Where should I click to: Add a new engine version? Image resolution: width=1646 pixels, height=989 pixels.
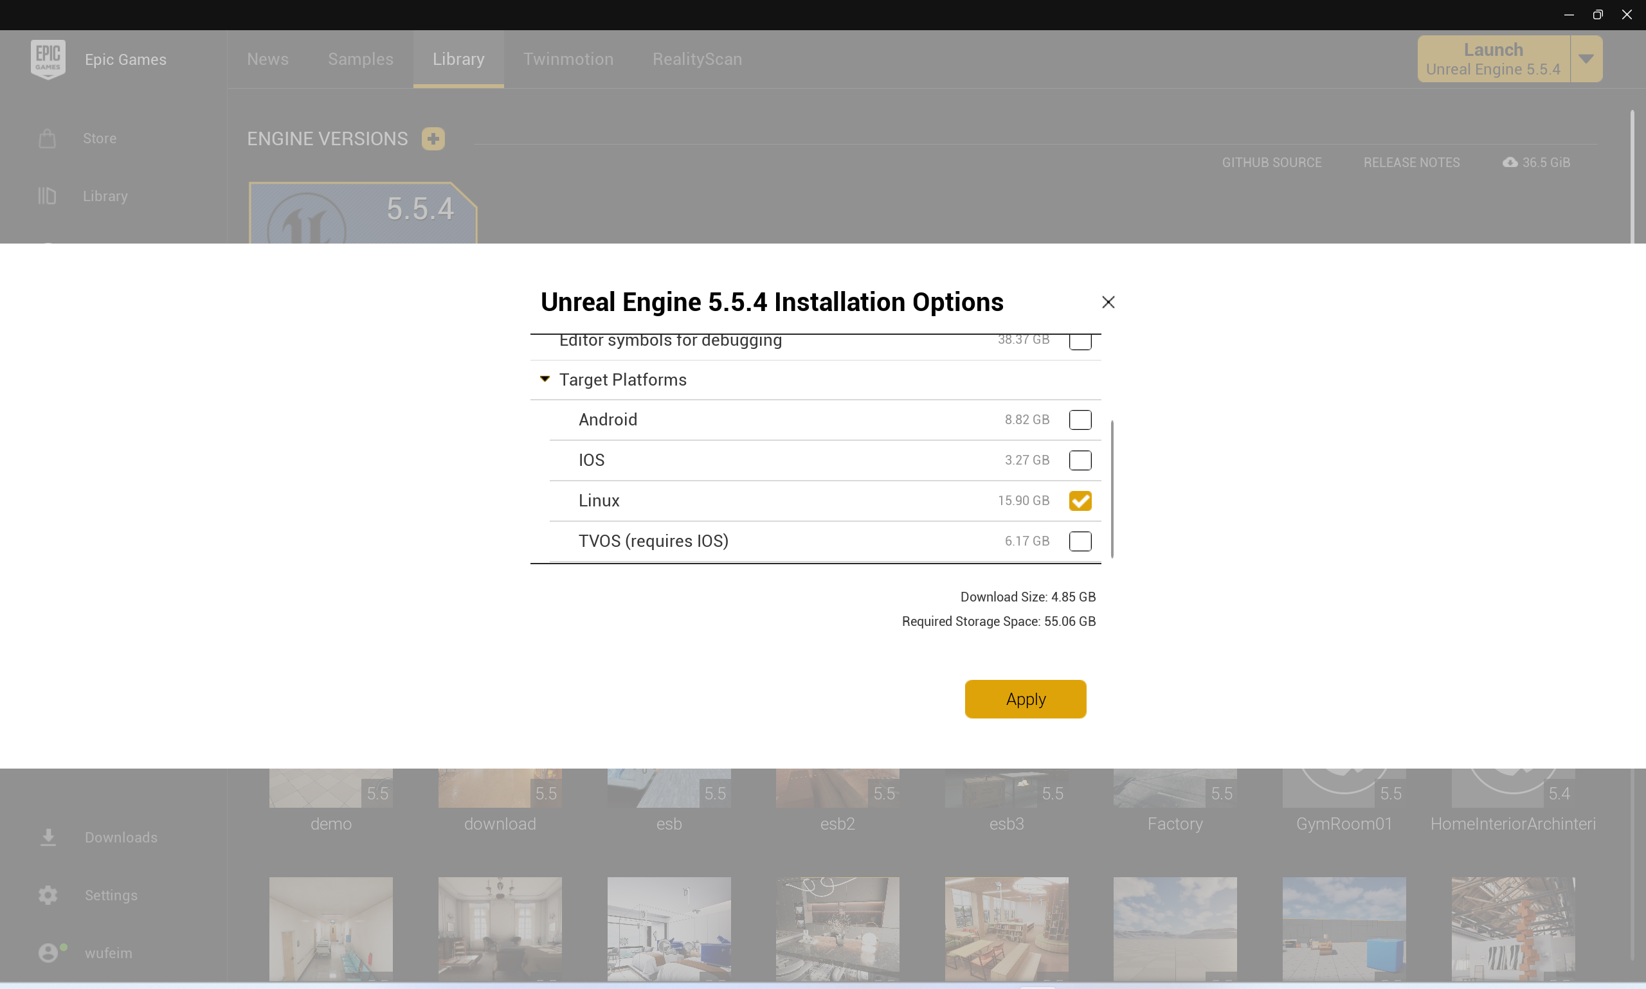coord(433,139)
